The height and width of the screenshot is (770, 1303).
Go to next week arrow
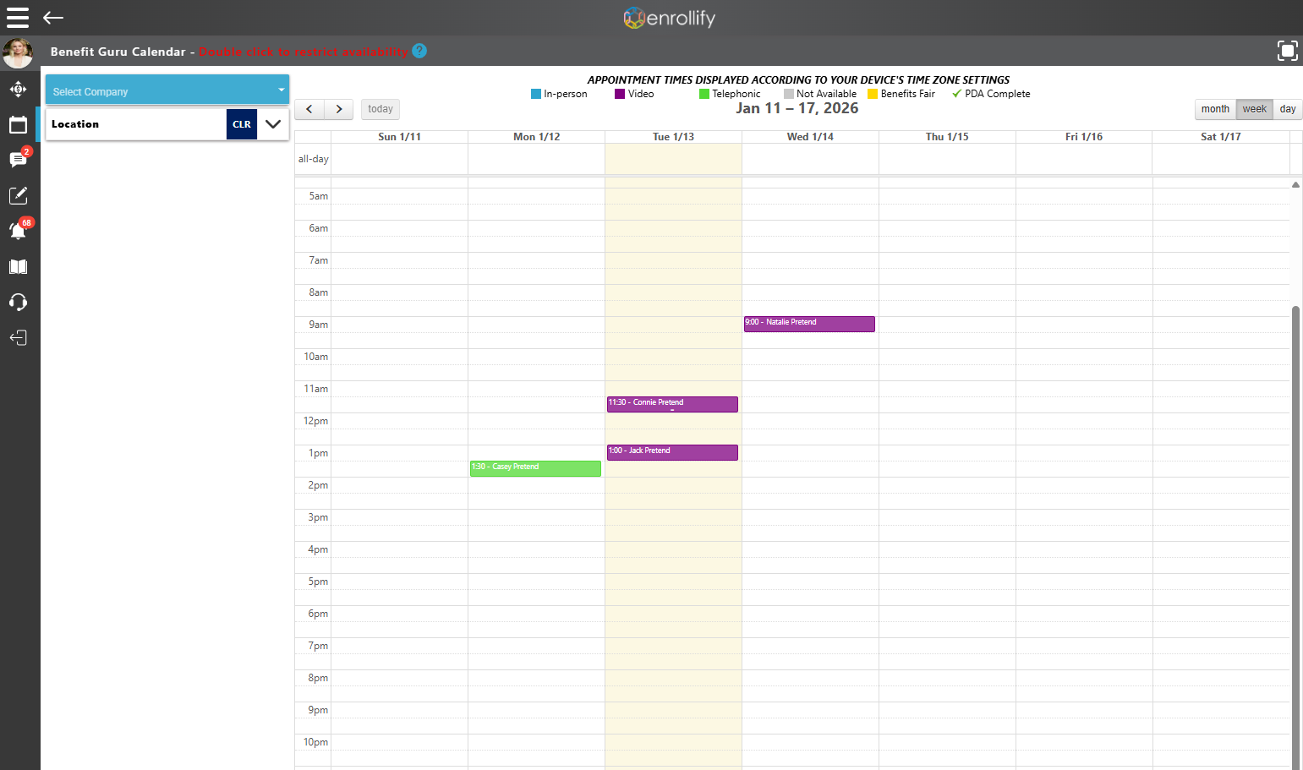[x=339, y=109]
